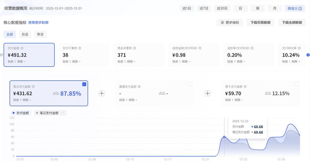Select the 近1日 time range
310x162 pixels.
click(x=187, y=8)
